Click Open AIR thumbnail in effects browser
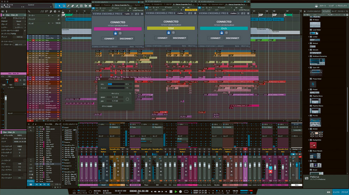The width and height of the screenshot is (349, 195). coord(315,72)
